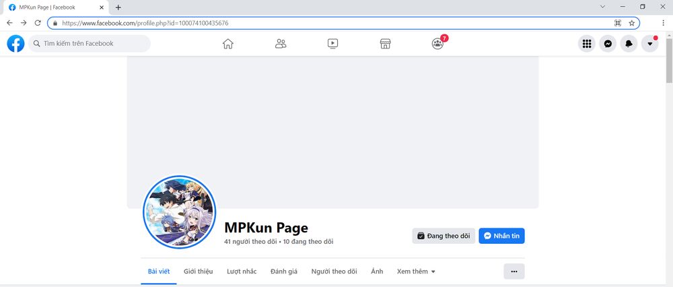The width and height of the screenshot is (673, 287).
Task: Open the Marketplace store icon
Action: 385,44
